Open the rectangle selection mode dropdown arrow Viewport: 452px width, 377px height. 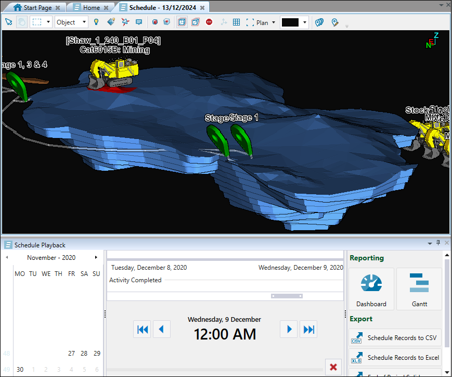[48, 22]
